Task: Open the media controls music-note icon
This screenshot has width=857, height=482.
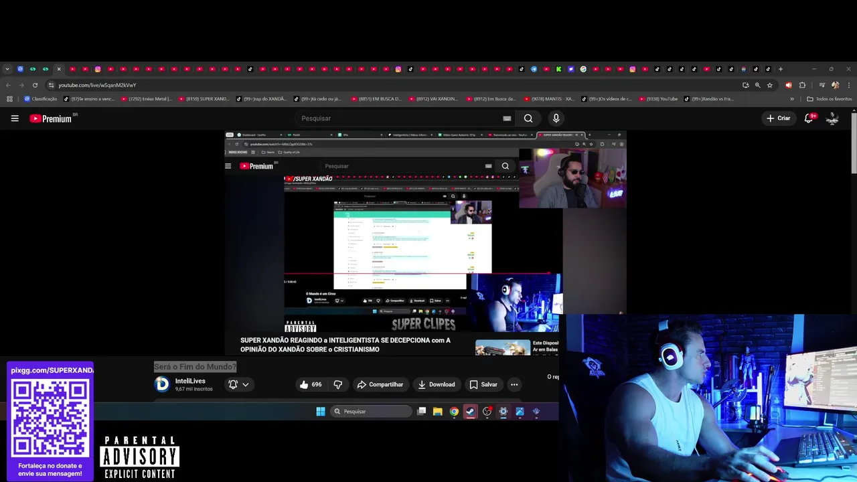Action: coord(822,85)
